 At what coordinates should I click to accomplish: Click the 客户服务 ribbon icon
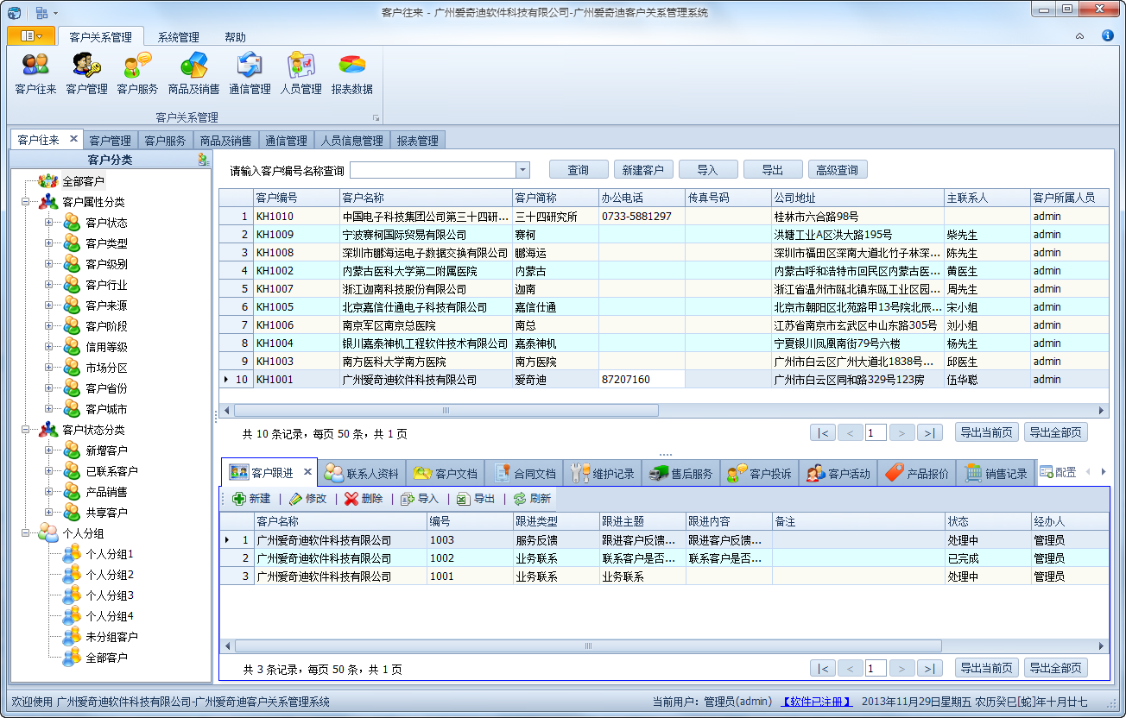(137, 73)
